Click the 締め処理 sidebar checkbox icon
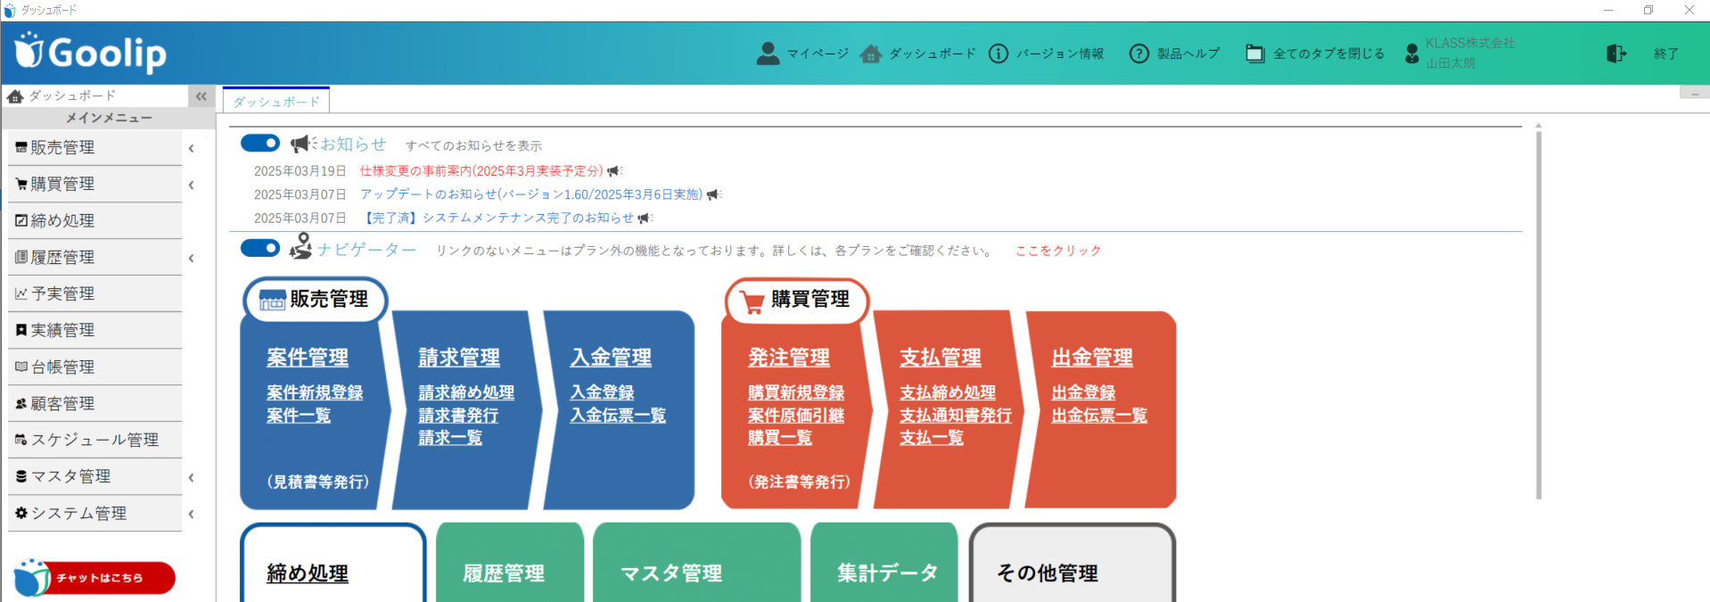This screenshot has width=1710, height=602. 21,220
